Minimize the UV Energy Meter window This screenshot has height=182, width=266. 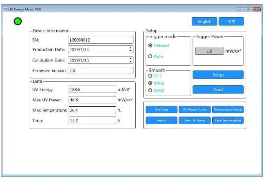click(240, 9)
